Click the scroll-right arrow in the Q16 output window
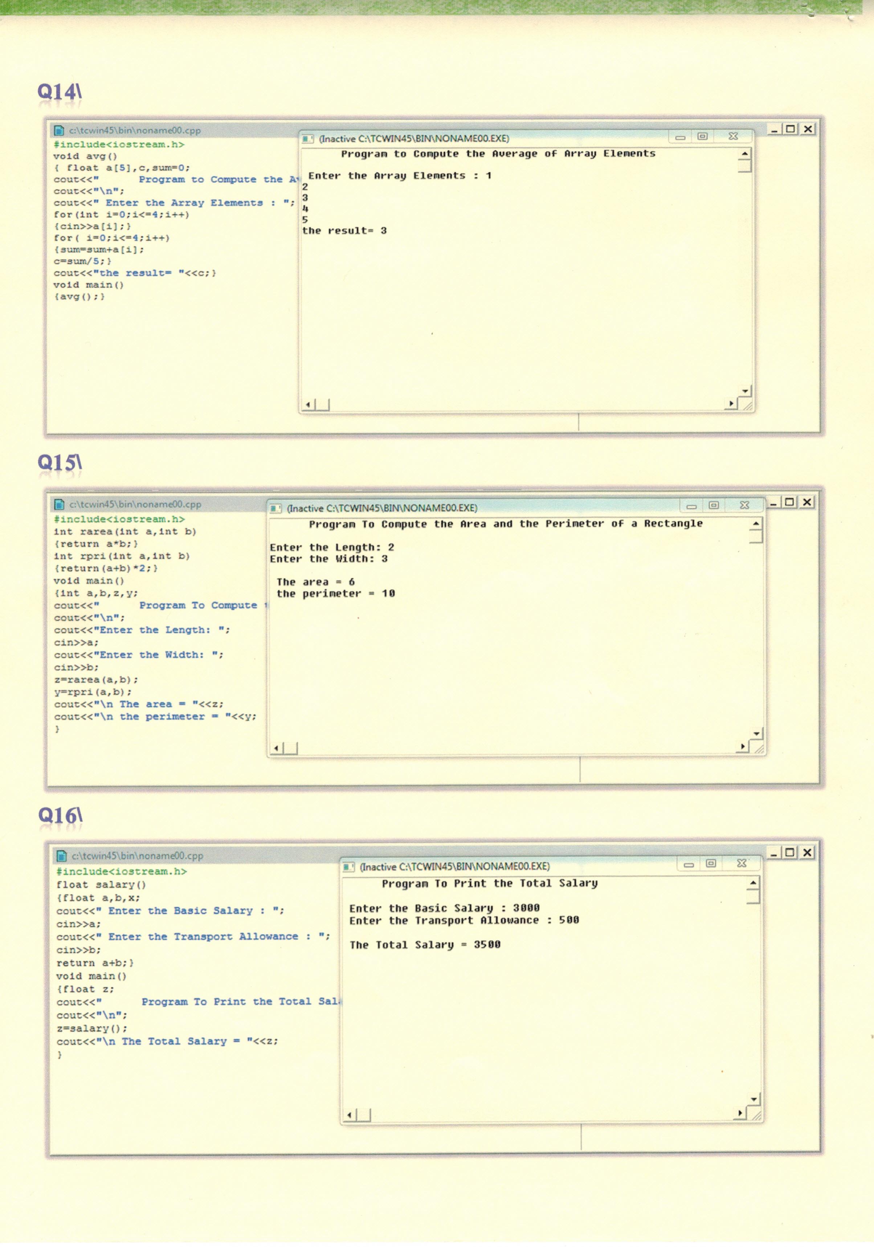Image resolution: width=874 pixels, height=1247 pixels. pos(740,1114)
